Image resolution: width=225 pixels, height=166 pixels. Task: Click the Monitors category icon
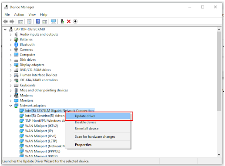16,100
